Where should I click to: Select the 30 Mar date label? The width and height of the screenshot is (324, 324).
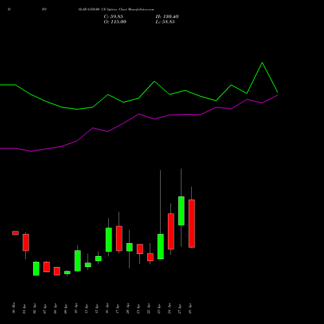14,308
